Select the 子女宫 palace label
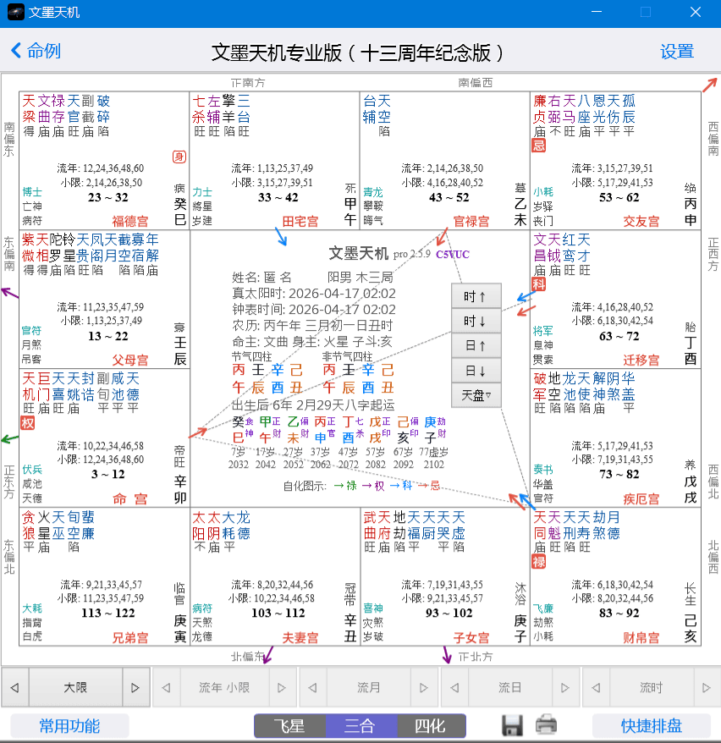721x743 pixels. click(x=471, y=638)
